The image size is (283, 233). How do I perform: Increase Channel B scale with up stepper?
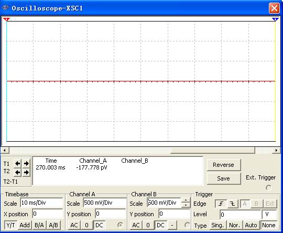tap(186, 200)
